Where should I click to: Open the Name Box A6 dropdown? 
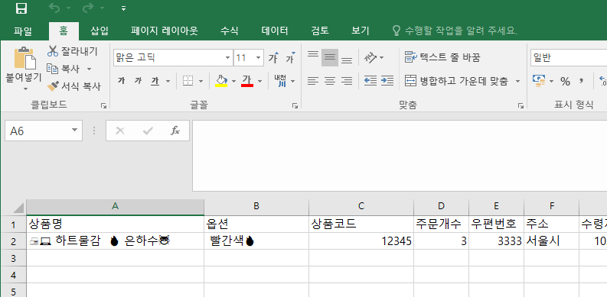point(75,130)
